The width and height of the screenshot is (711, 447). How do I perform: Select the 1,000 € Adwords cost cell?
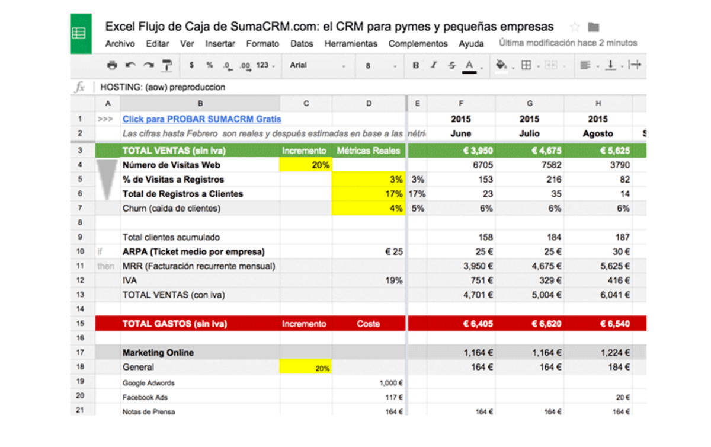click(x=369, y=383)
